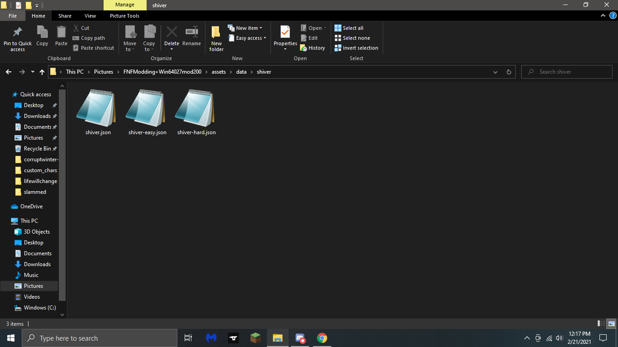This screenshot has width=618, height=347.
Task: Expand the Easy access dropdown
Action: [247, 38]
